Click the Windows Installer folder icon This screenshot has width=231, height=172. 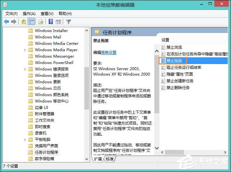pyautogui.click(x=30, y=31)
